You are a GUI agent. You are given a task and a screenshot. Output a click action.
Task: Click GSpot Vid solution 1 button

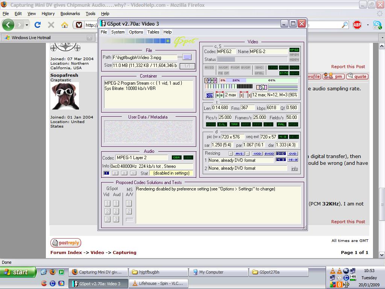coord(107,203)
